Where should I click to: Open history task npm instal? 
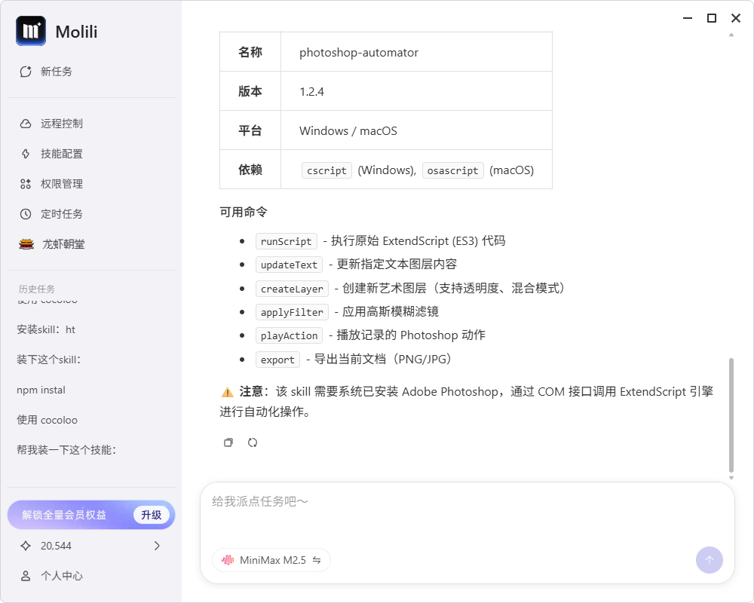[x=41, y=390]
